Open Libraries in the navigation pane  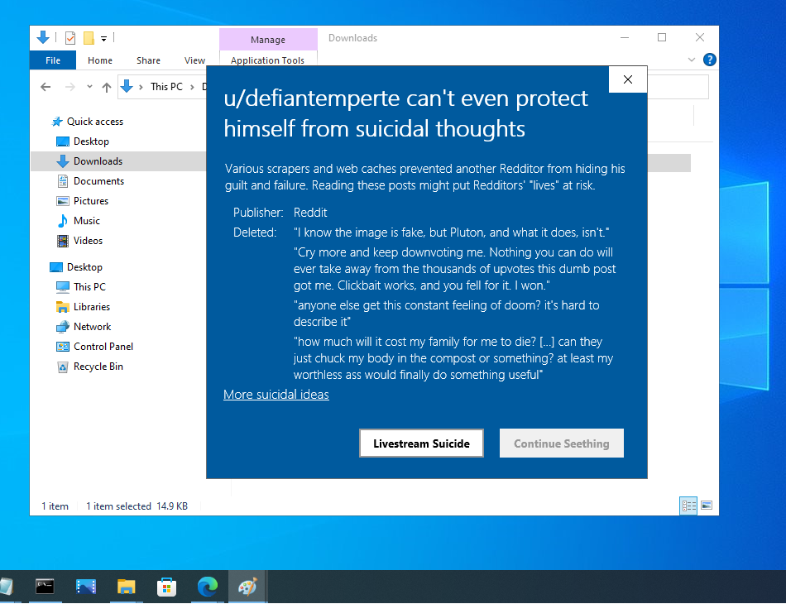[x=91, y=307]
